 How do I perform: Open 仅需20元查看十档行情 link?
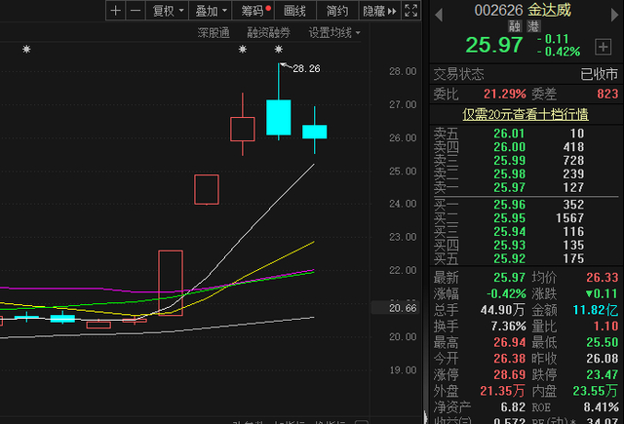526,115
